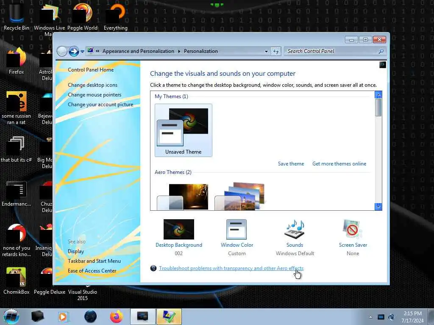Click the Save theme link

[291, 164]
